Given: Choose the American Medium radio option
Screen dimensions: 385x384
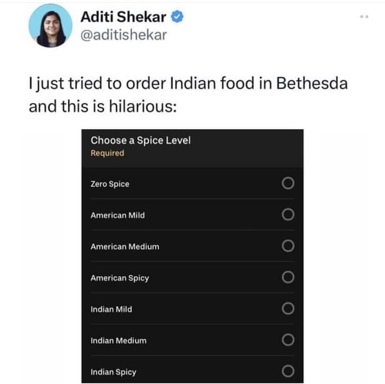Looking at the screenshot, I should pos(288,246).
